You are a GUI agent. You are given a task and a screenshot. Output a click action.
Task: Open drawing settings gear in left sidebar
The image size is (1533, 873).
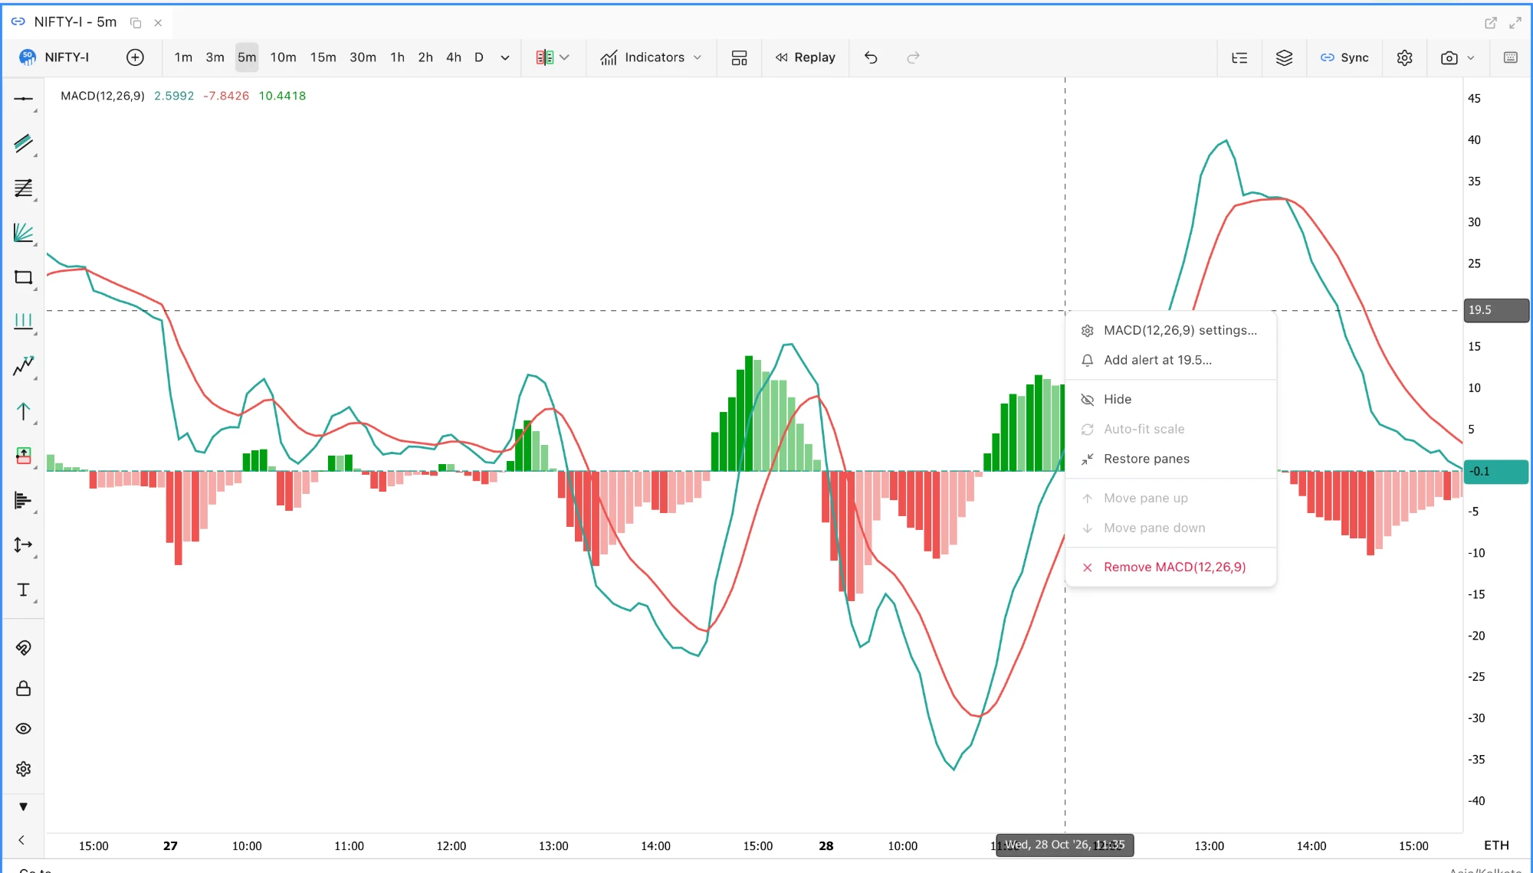pyautogui.click(x=24, y=769)
